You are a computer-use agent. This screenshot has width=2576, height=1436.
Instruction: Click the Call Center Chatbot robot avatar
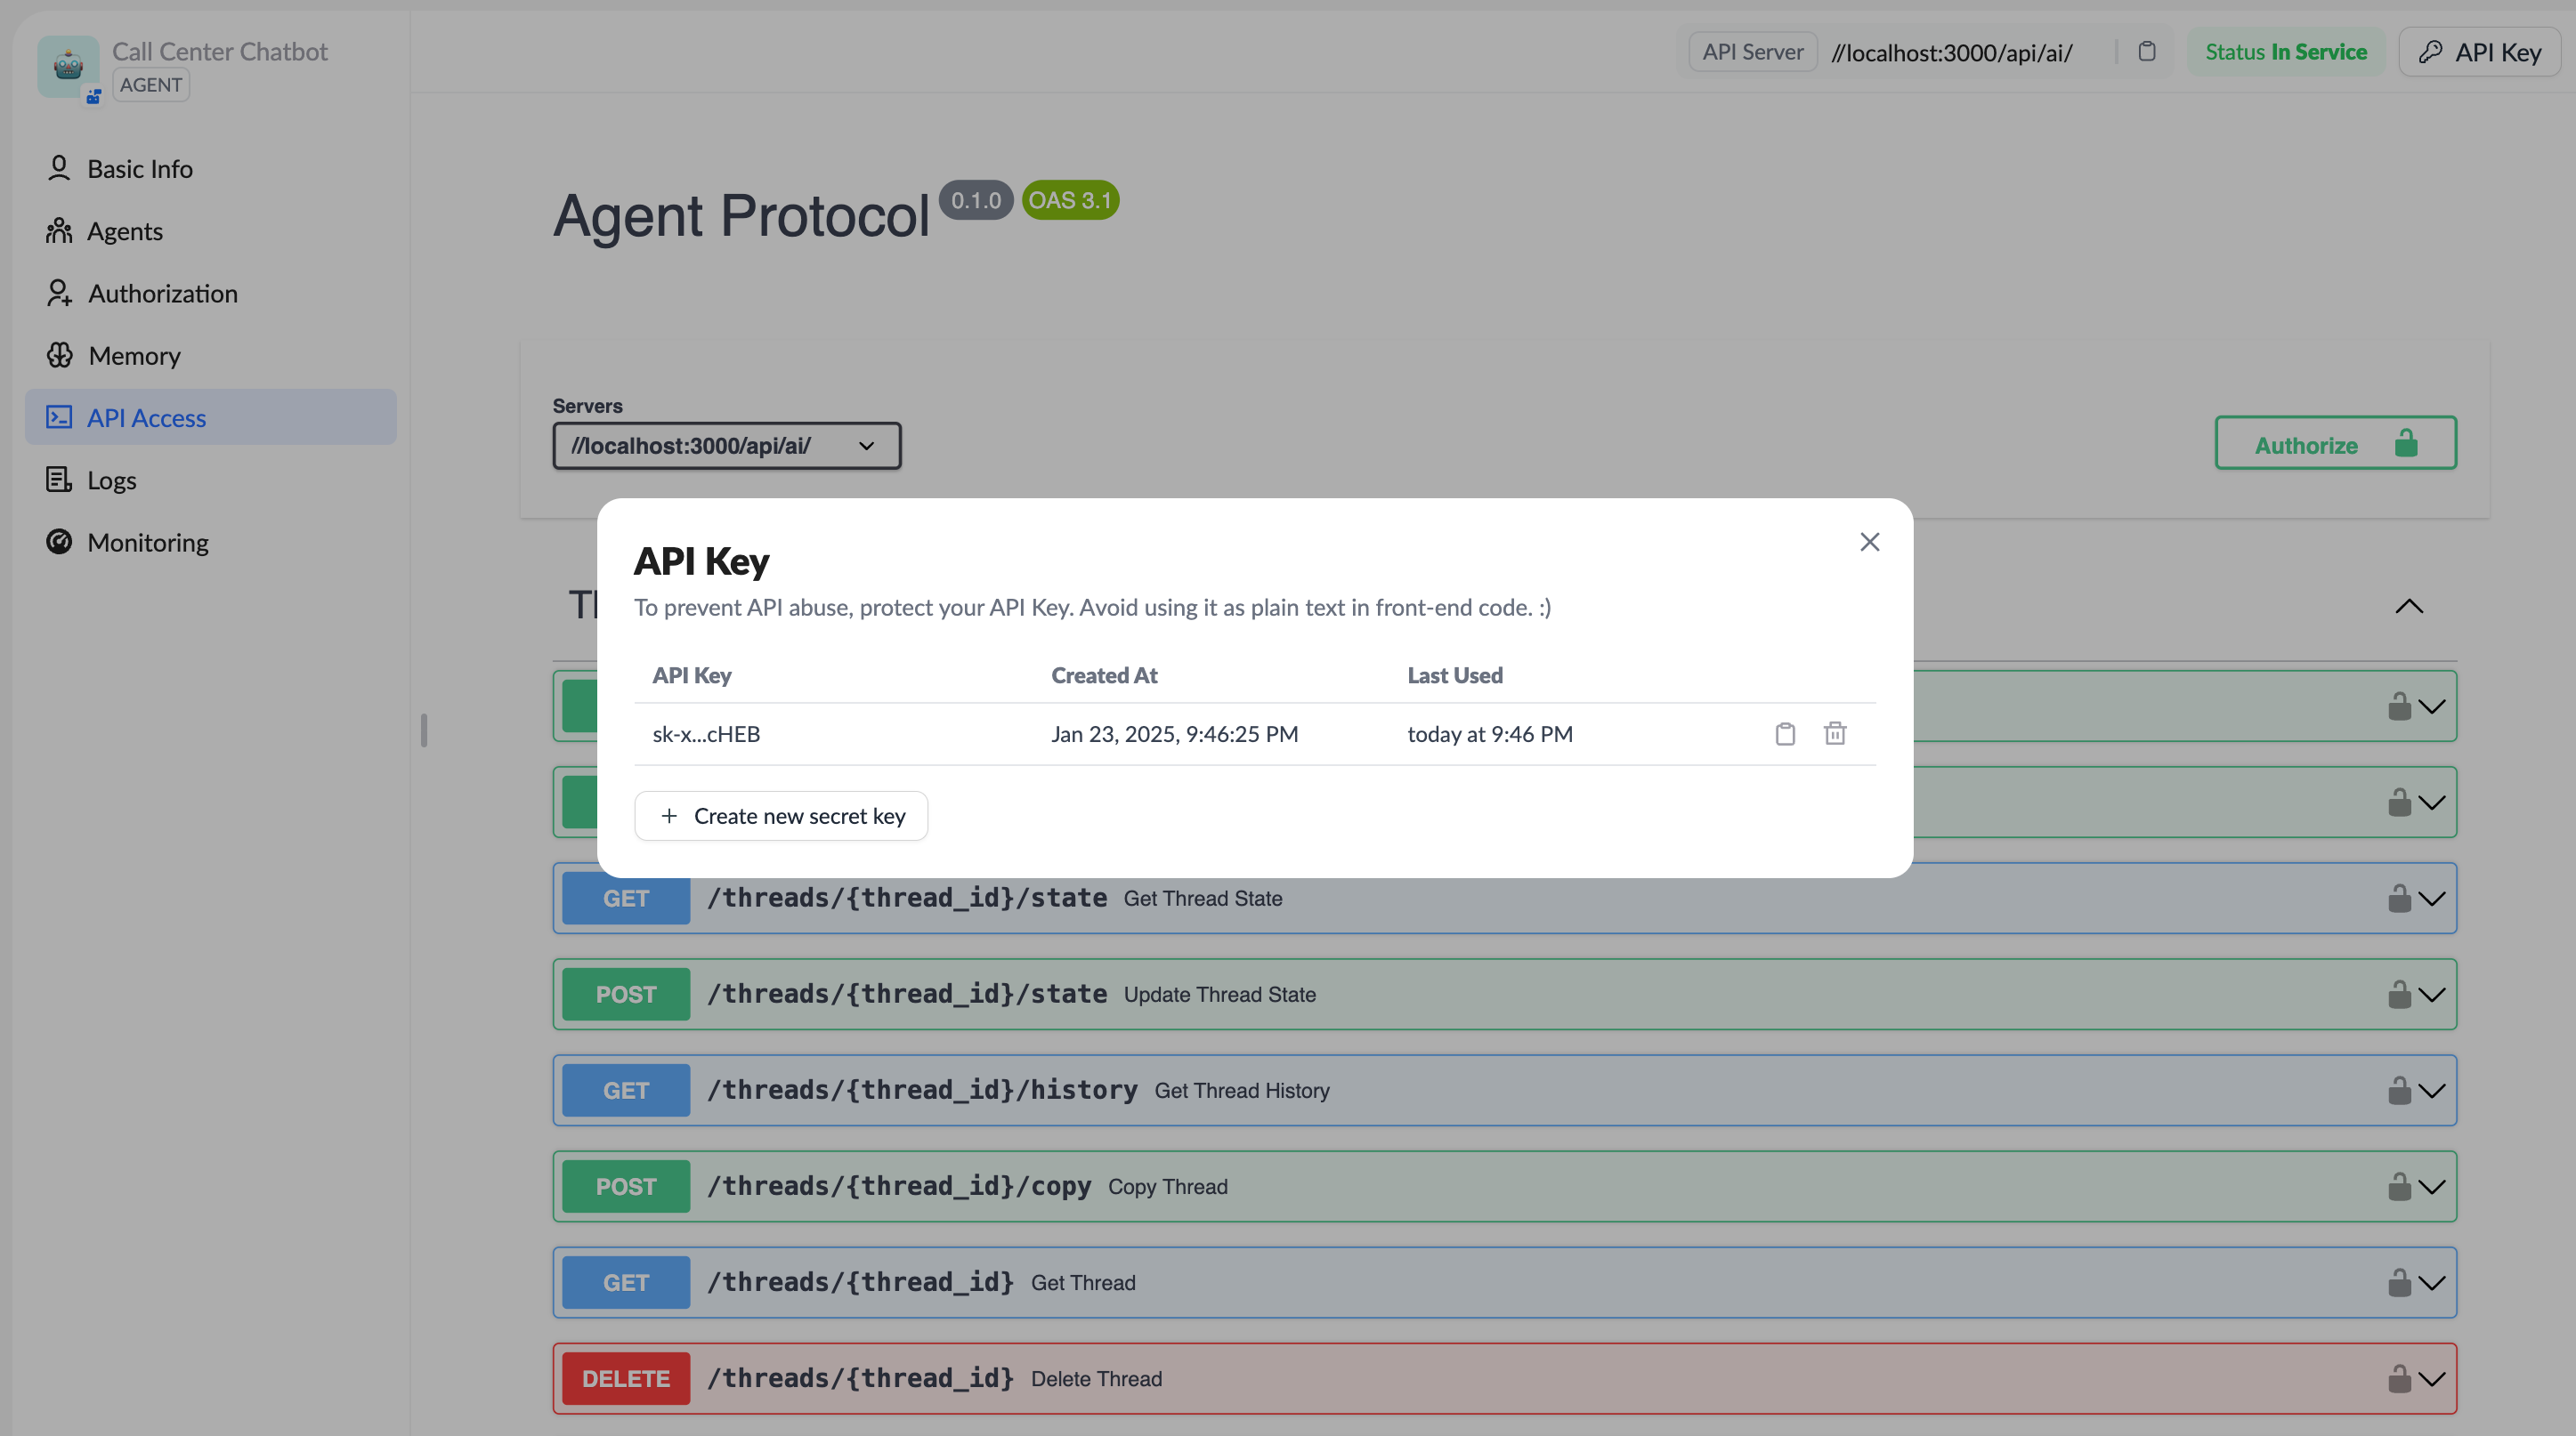coord(68,66)
